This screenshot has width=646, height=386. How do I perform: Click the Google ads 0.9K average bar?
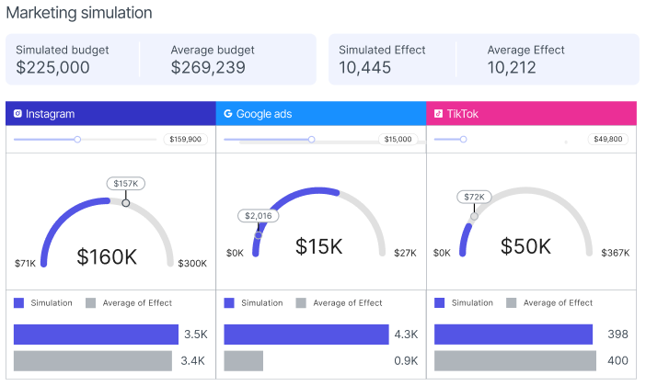pos(243,361)
